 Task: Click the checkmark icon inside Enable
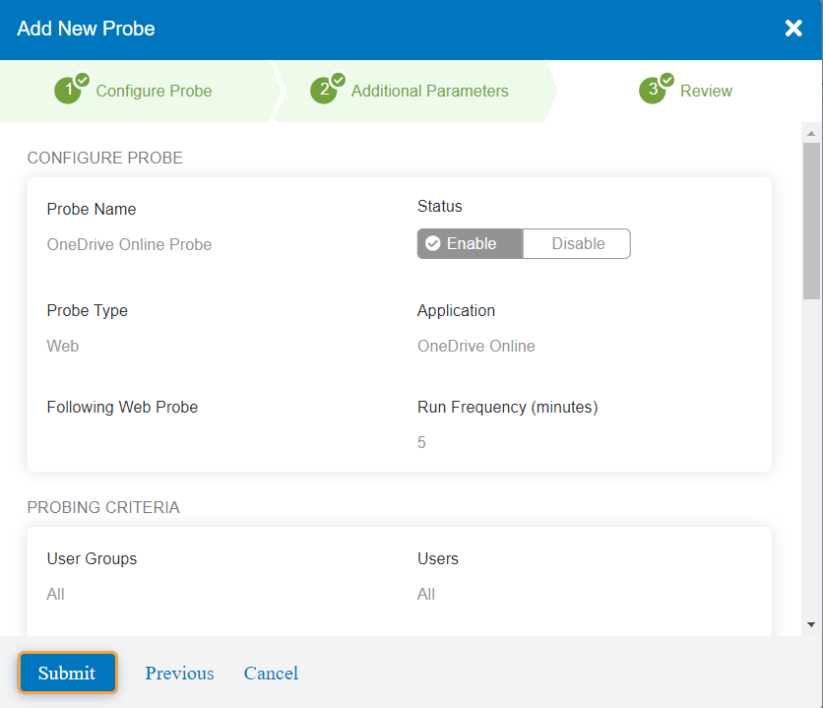coord(433,243)
